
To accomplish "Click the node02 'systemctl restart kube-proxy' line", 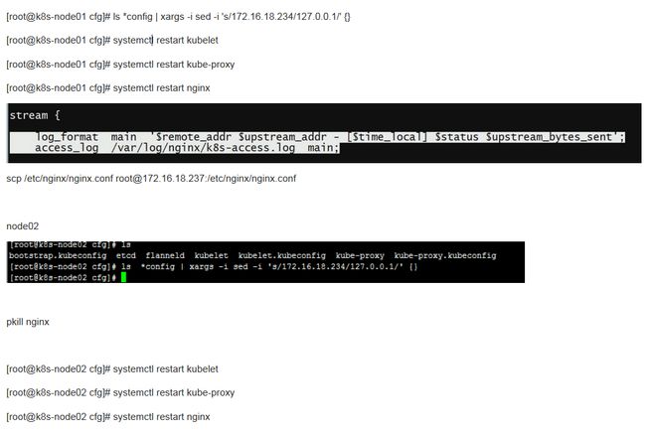I will tap(120, 393).
